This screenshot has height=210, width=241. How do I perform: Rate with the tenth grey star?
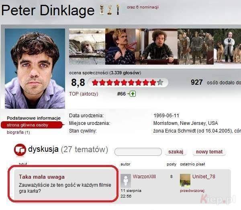[160, 82]
